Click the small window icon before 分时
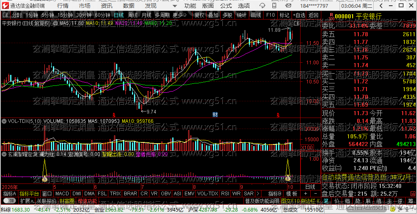417x214 pixels. (x=6, y=15)
